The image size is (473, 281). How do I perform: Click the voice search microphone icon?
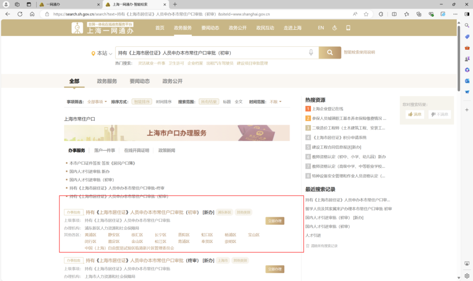click(x=311, y=53)
